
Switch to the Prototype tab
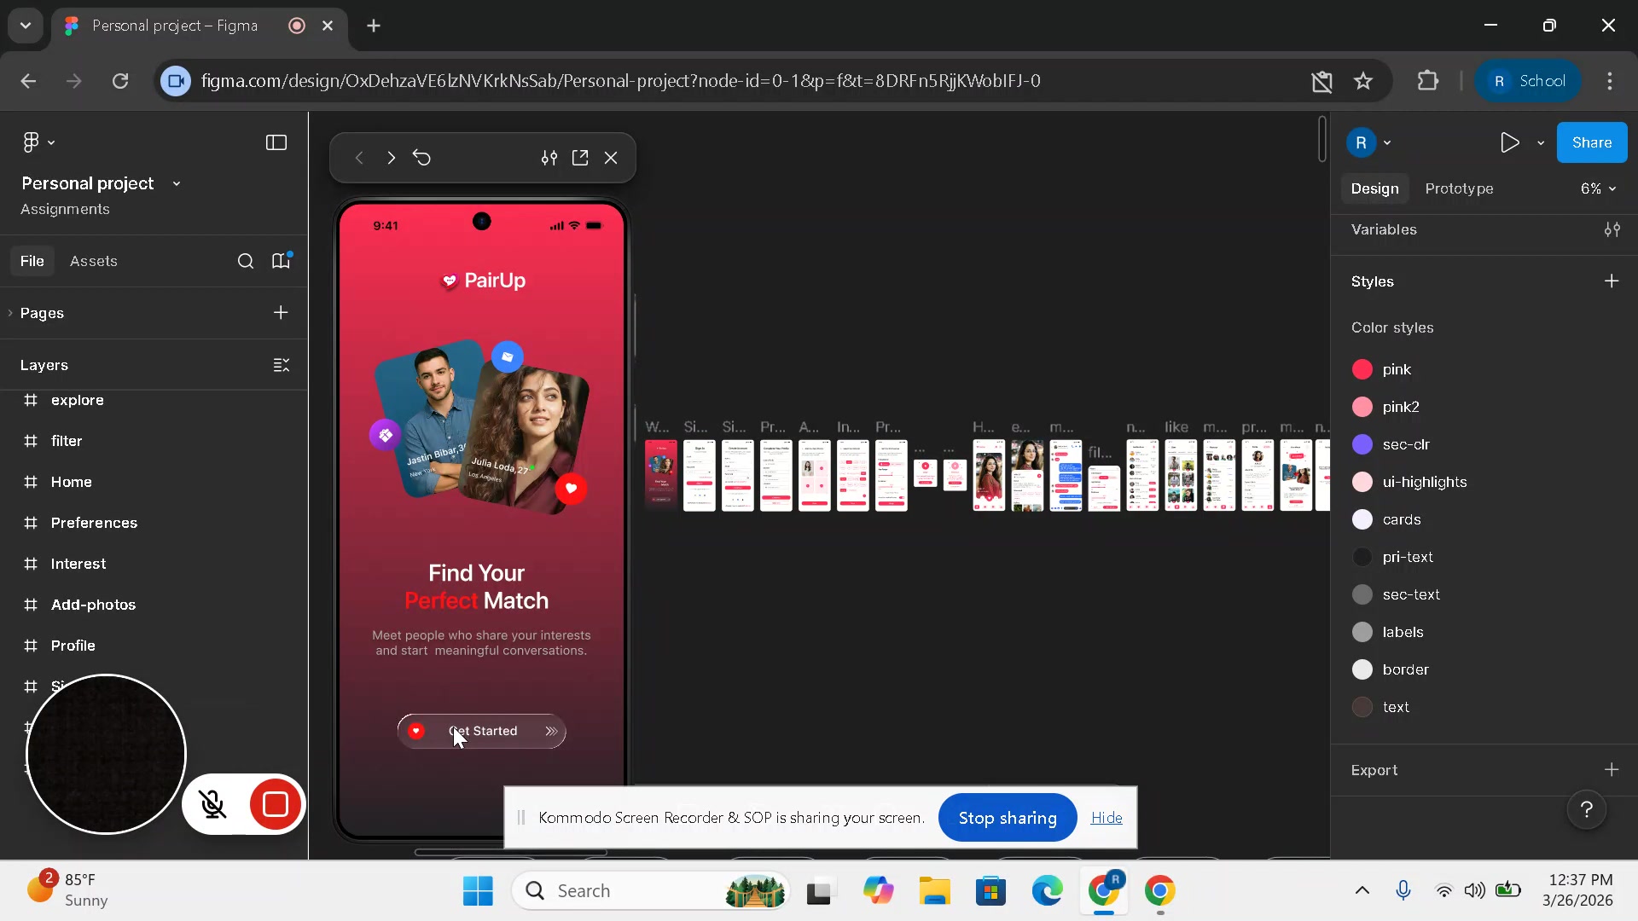coord(1459,188)
